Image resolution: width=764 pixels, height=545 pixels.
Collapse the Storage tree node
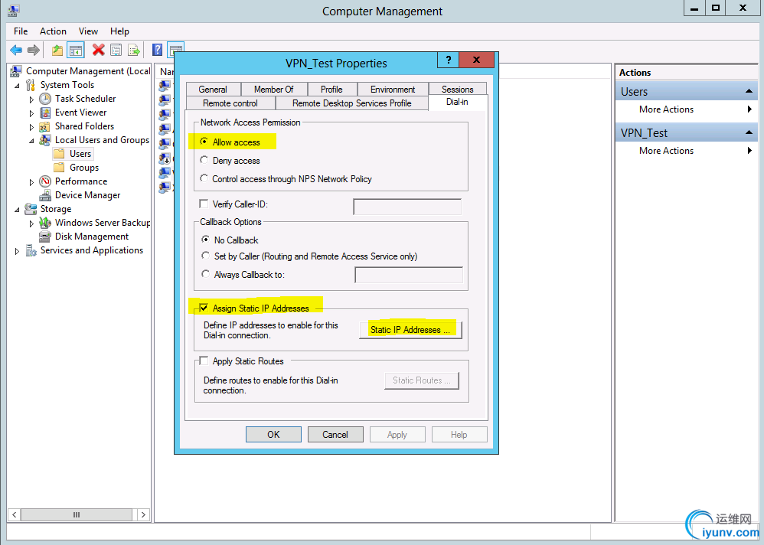point(17,210)
